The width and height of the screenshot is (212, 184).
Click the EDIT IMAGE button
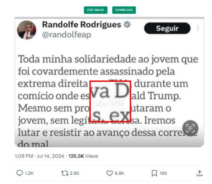[x=96, y=10]
